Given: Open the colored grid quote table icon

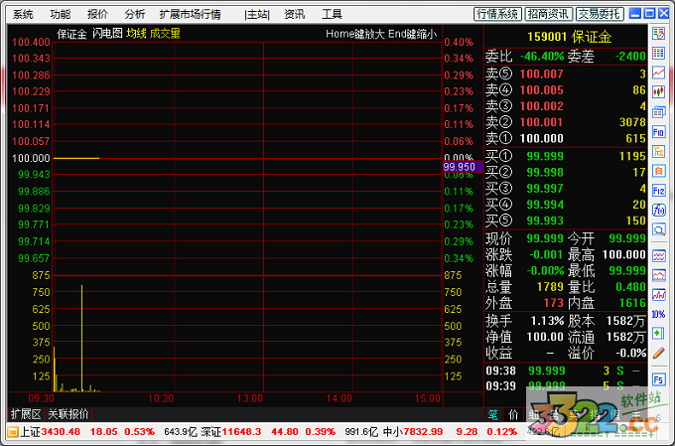Looking at the screenshot, I should (x=659, y=53).
